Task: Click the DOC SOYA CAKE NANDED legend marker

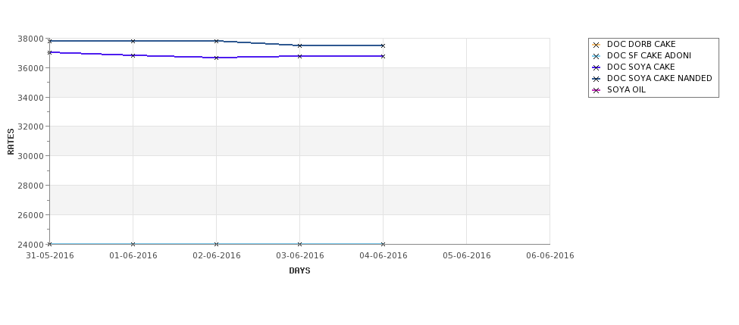Action: click(597, 79)
